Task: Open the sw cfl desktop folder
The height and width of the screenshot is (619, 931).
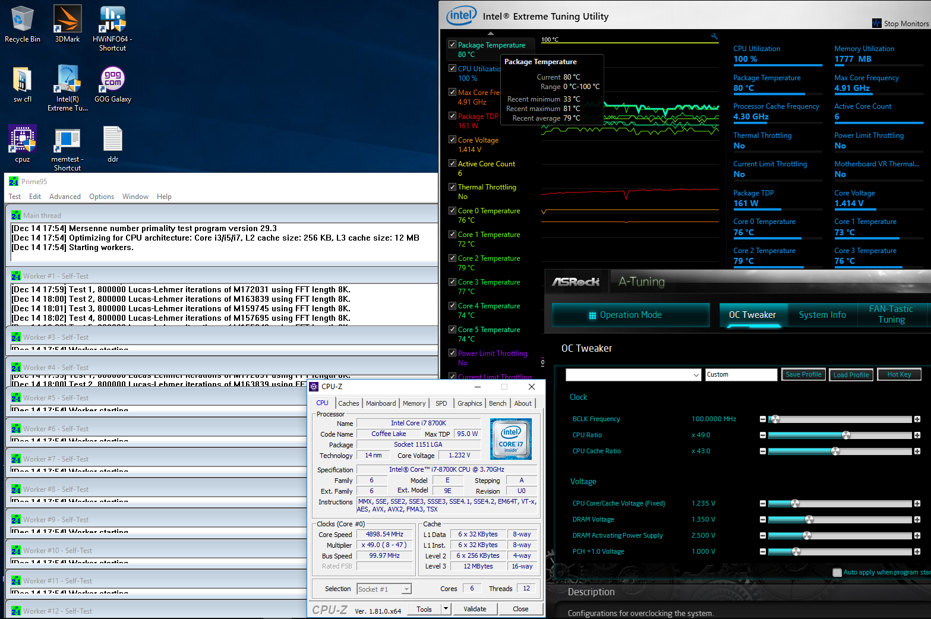Action: tap(23, 84)
